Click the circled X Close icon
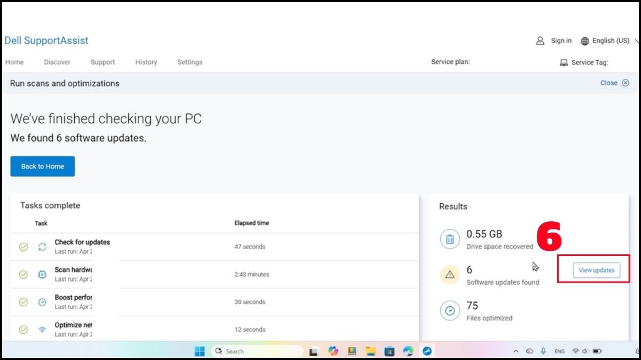Viewport: 641px width, 360px height. (x=625, y=83)
